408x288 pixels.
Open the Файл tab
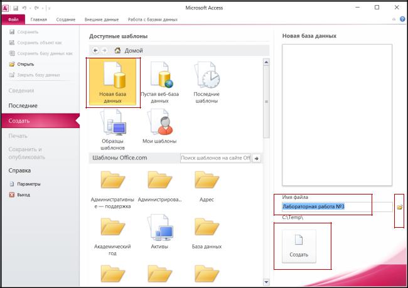(x=13, y=19)
